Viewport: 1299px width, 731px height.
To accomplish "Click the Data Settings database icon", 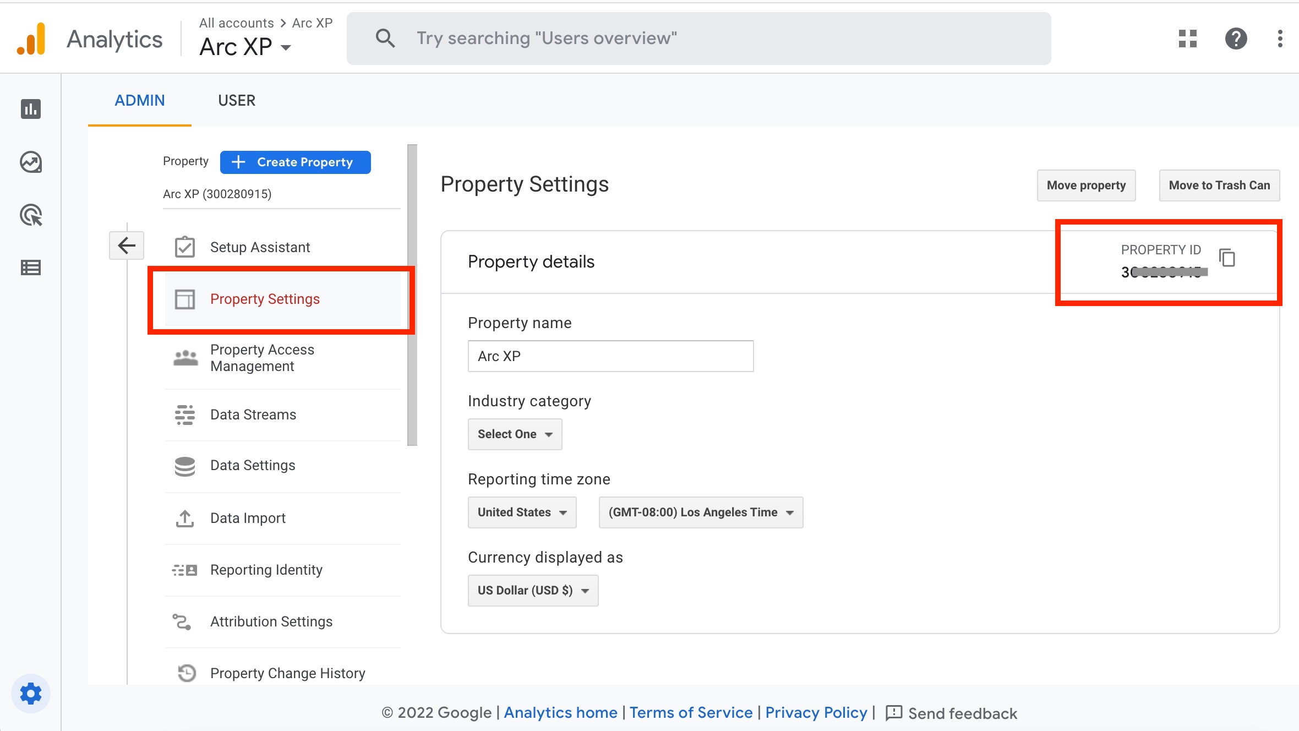I will click(x=184, y=466).
